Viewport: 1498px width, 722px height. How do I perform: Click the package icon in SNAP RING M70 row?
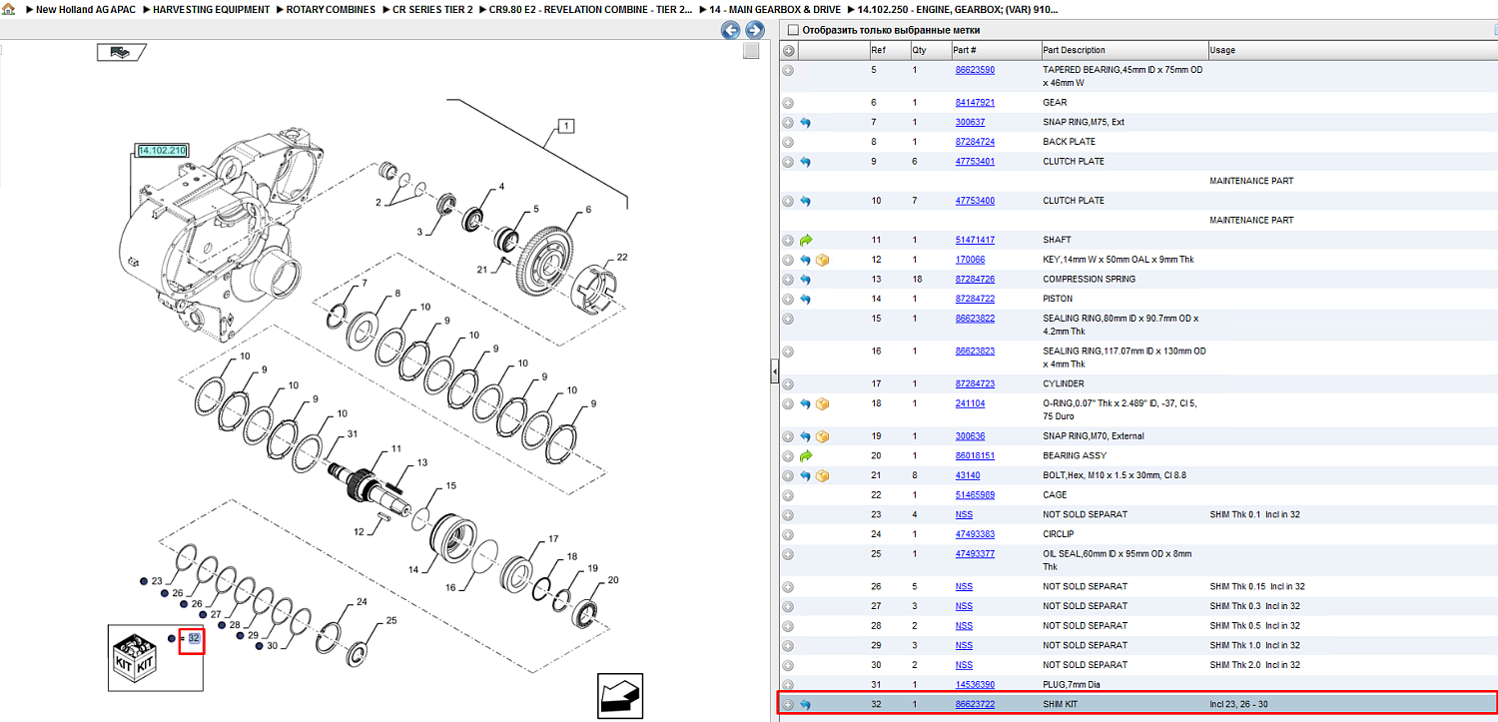pos(823,436)
